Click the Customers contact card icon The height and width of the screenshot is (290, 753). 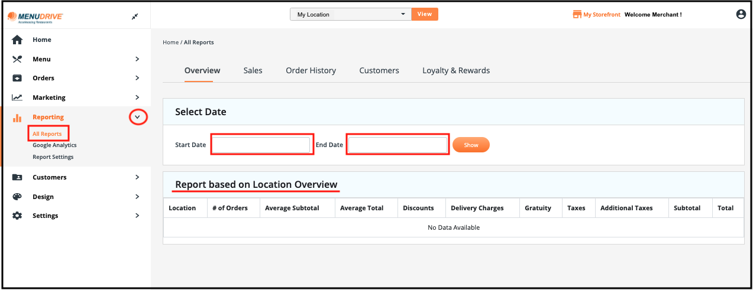point(17,177)
